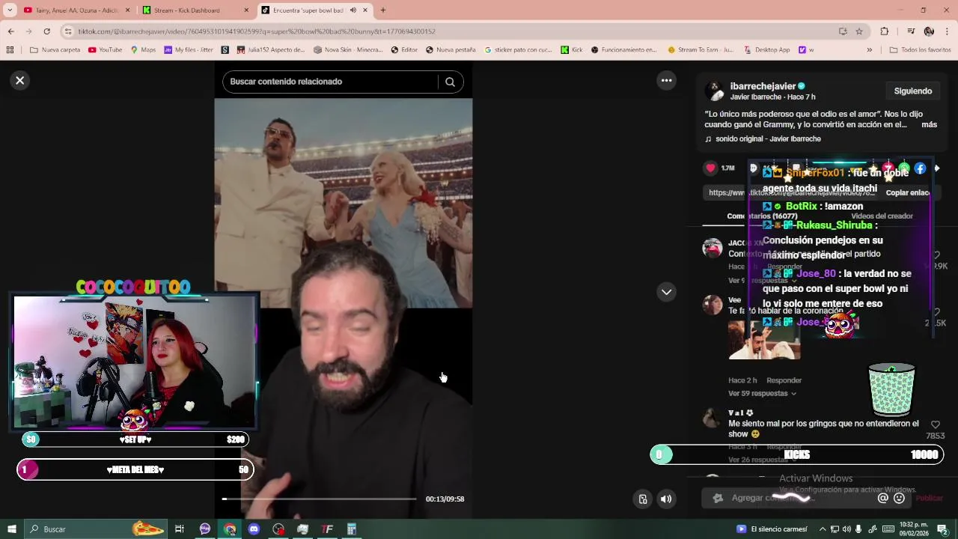Mute the video with speaker icon
This screenshot has width=958, height=539.
pyautogui.click(x=666, y=499)
